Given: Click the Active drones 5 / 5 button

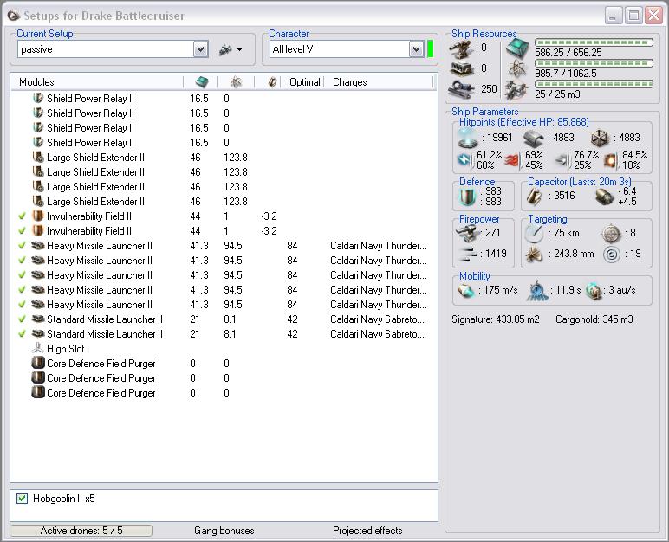Looking at the screenshot, I should pos(81,531).
